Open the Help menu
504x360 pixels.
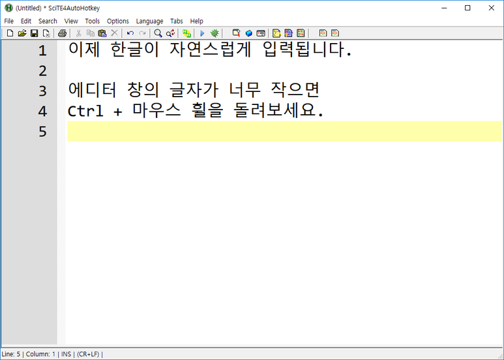click(196, 22)
